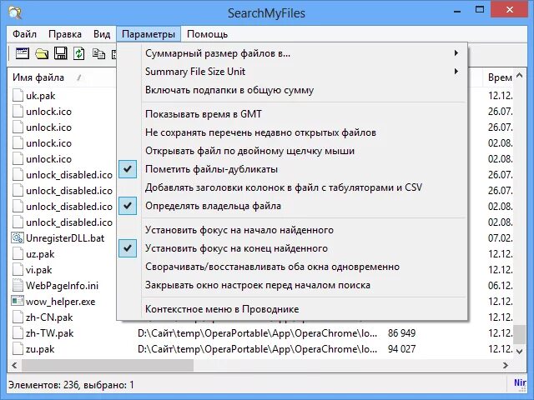Select the size cell 86 949
This screenshot has height=400, width=534.
tap(401, 333)
